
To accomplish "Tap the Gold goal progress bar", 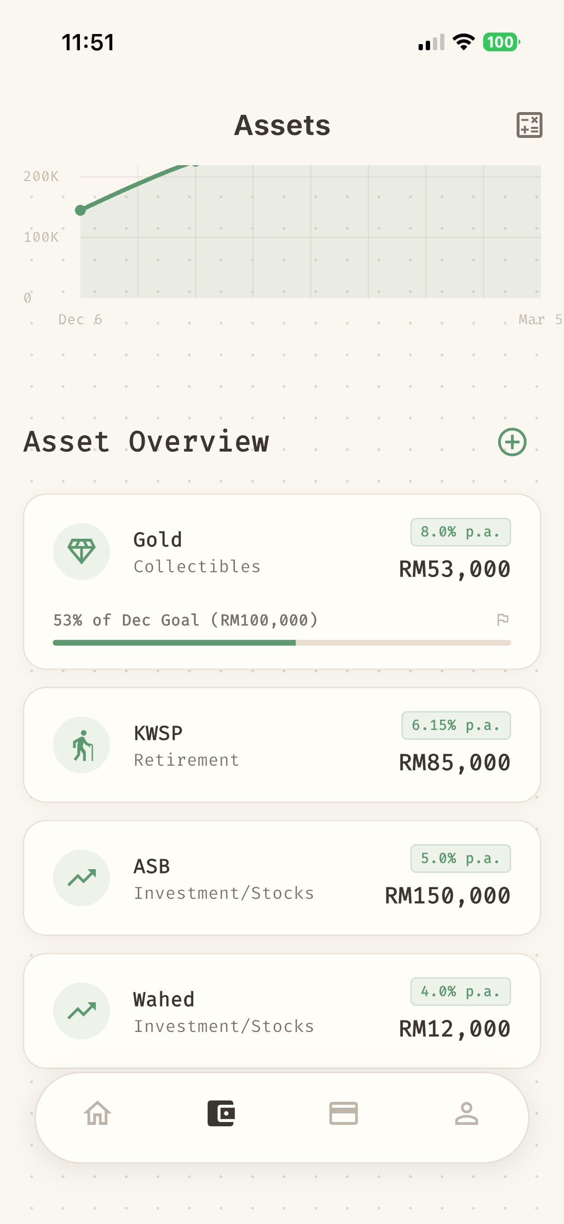I will coord(282,643).
